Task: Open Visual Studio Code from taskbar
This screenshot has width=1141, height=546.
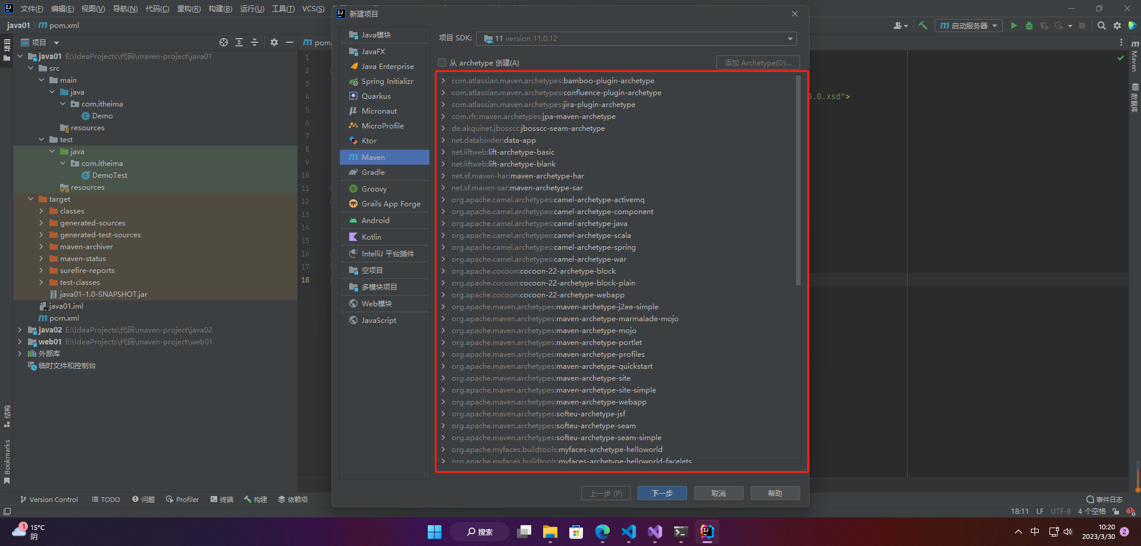Action: coord(628,532)
